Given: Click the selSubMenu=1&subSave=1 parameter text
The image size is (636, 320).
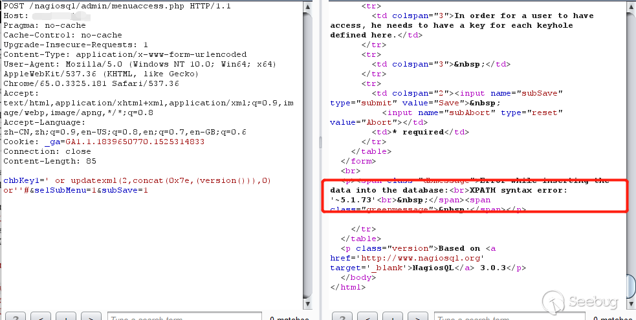Looking at the screenshot, I should 91,190.
